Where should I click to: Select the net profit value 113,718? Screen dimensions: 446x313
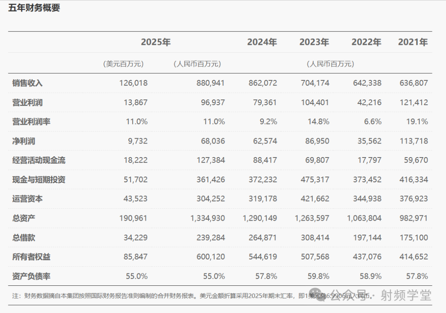pyautogui.click(x=414, y=141)
